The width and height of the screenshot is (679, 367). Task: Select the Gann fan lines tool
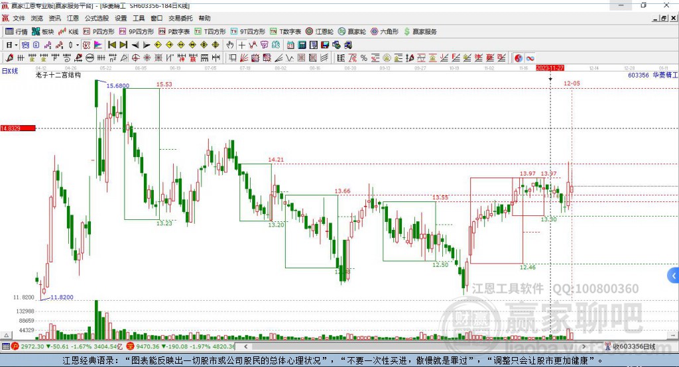(x=244, y=58)
